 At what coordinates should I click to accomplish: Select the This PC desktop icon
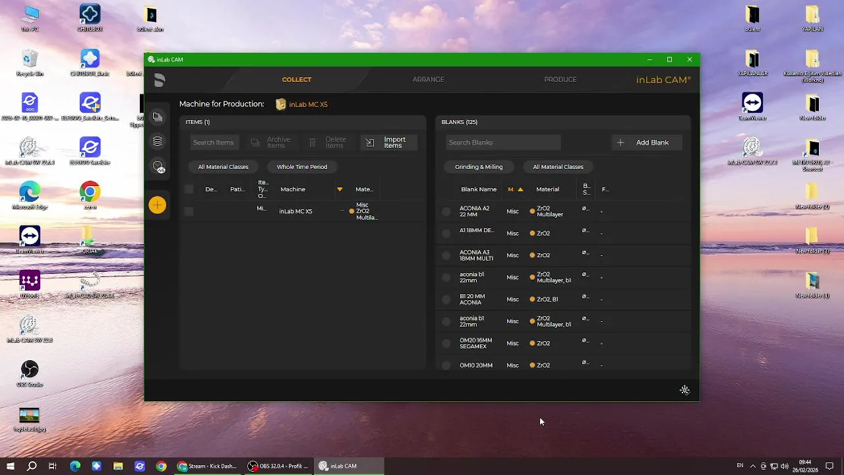pos(30,17)
